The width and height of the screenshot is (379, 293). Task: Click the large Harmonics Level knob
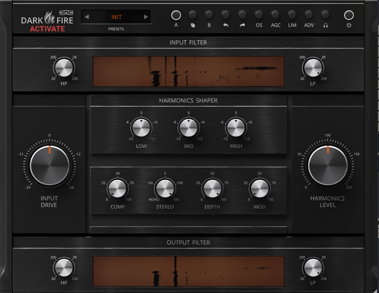[328, 164]
